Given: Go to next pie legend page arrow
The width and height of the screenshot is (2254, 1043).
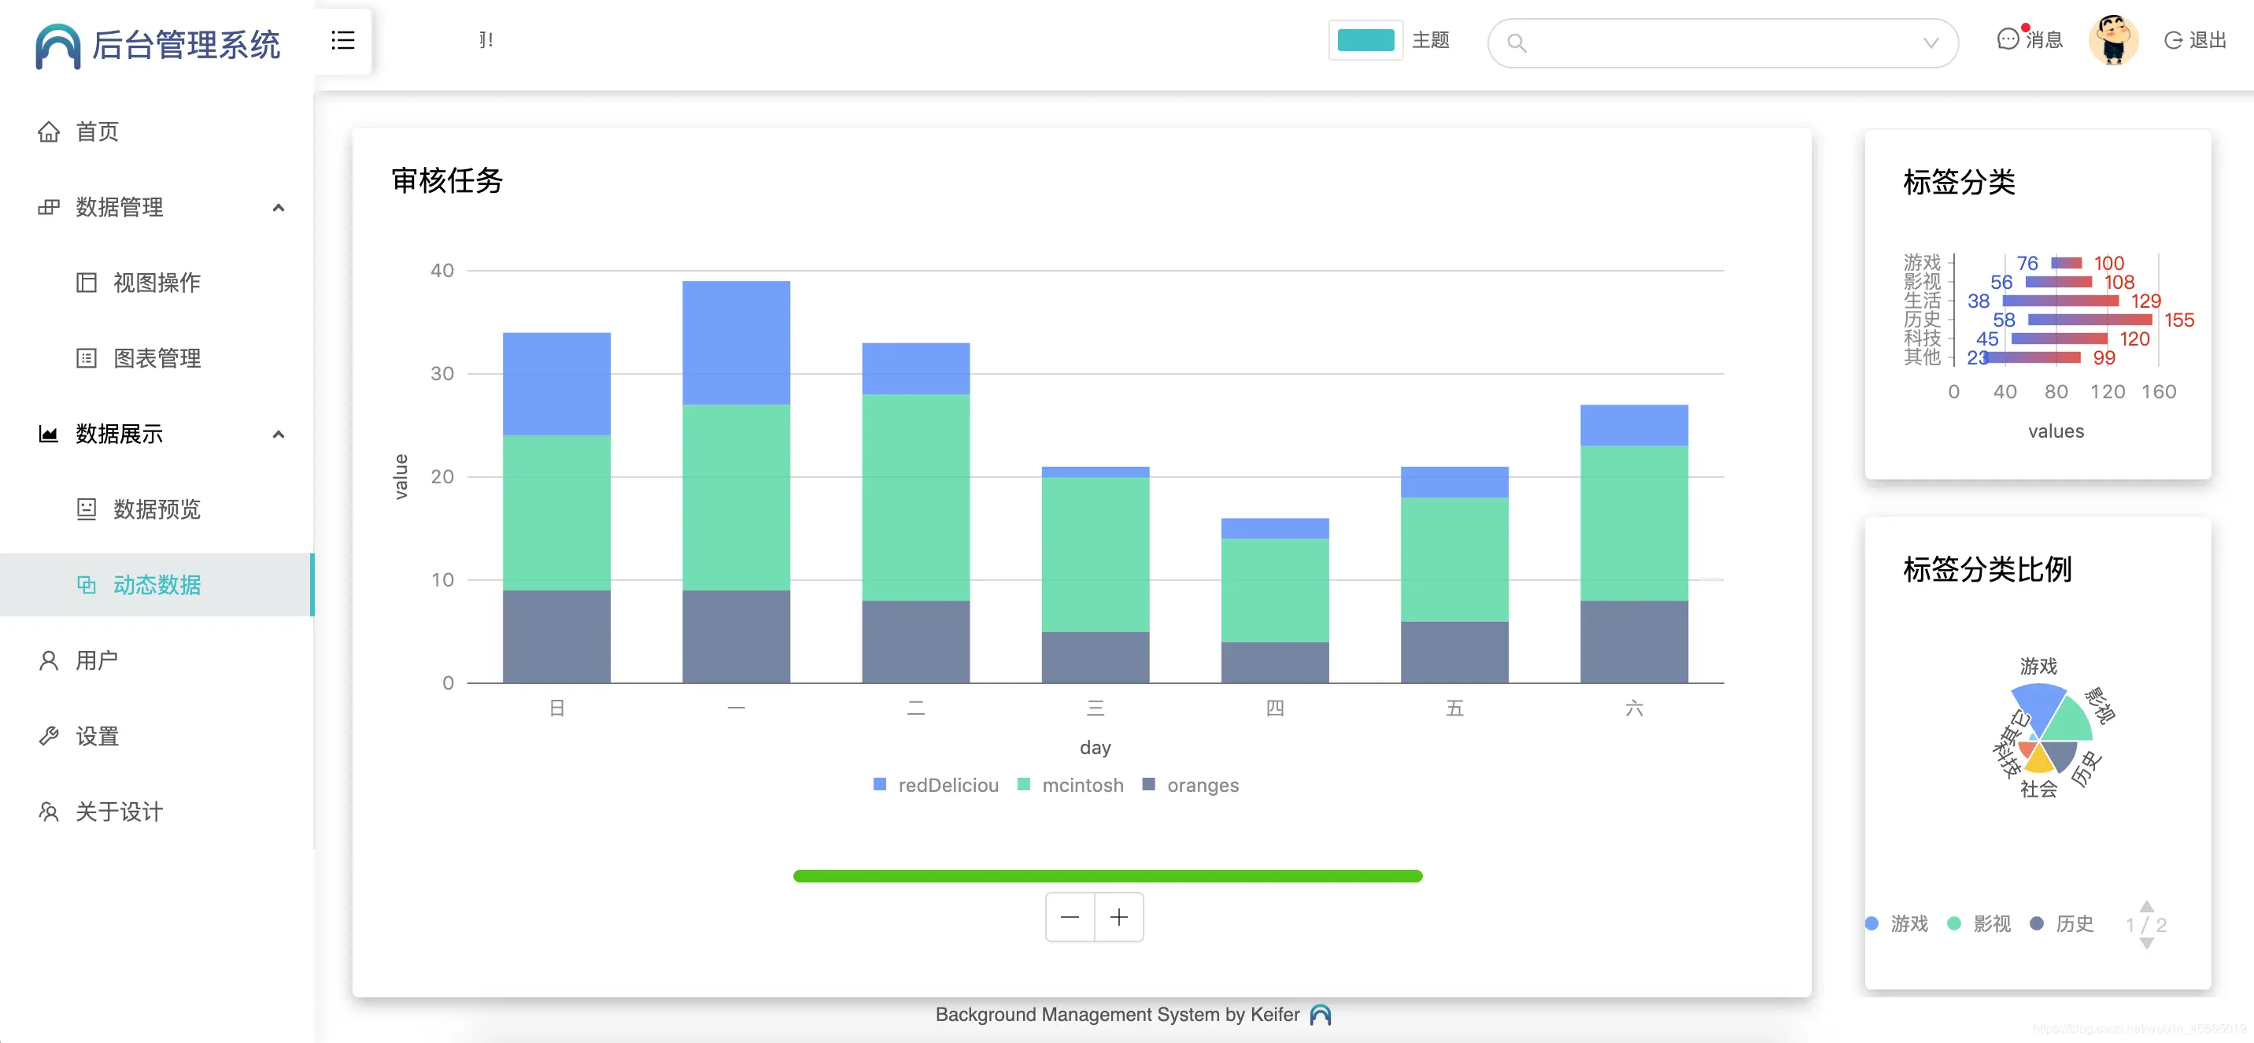Looking at the screenshot, I should click(x=2145, y=943).
